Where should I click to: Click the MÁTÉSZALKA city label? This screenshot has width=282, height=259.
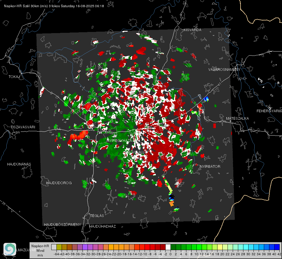(237, 119)
